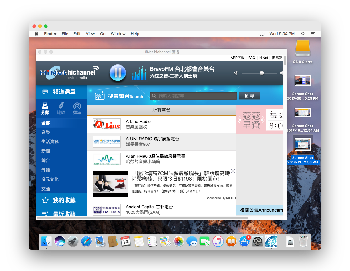Select the 分類 category tab
350x271 pixels.
click(x=45, y=109)
